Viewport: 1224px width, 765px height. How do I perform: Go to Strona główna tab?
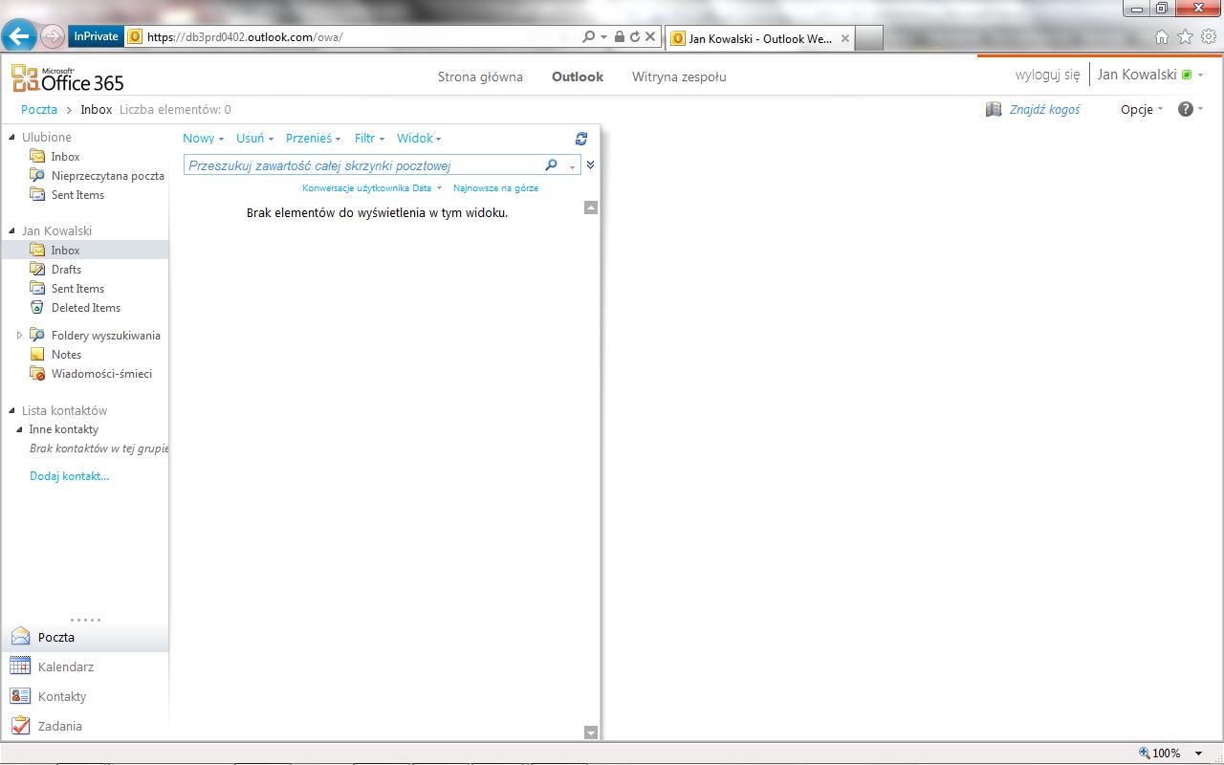(480, 76)
